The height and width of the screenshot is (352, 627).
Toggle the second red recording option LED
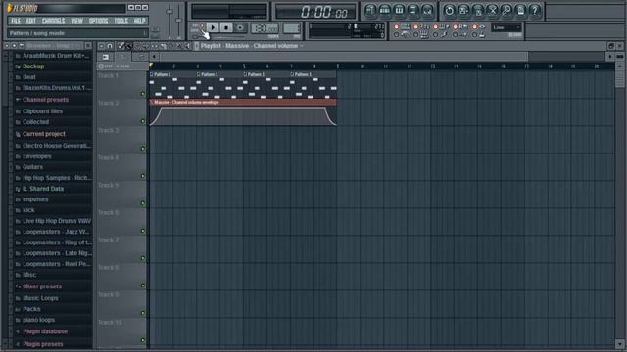(x=415, y=26)
